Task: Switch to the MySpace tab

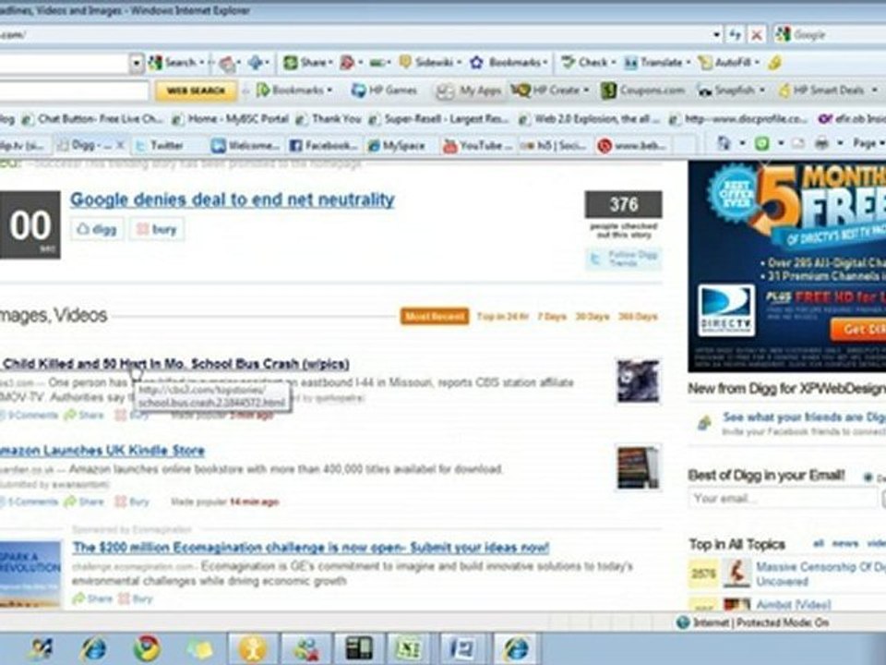Action: [x=397, y=146]
